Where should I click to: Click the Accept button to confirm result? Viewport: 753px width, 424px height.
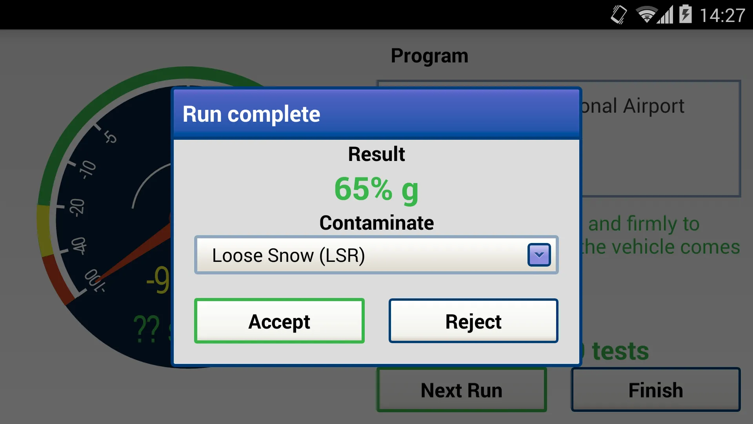[279, 321]
